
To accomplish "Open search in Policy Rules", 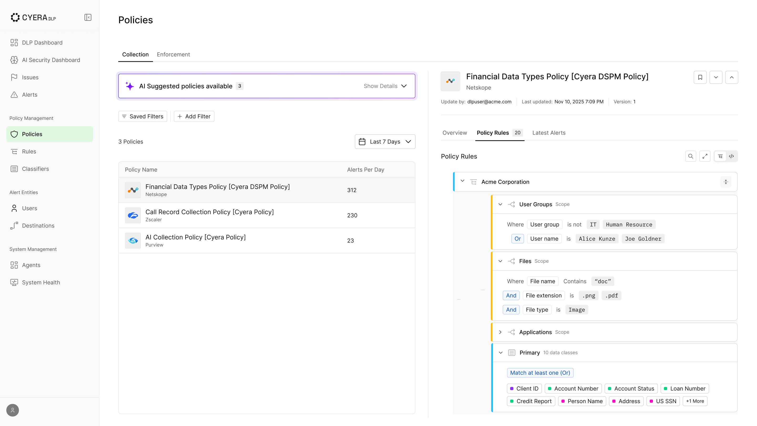I will pyautogui.click(x=690, y=156).
